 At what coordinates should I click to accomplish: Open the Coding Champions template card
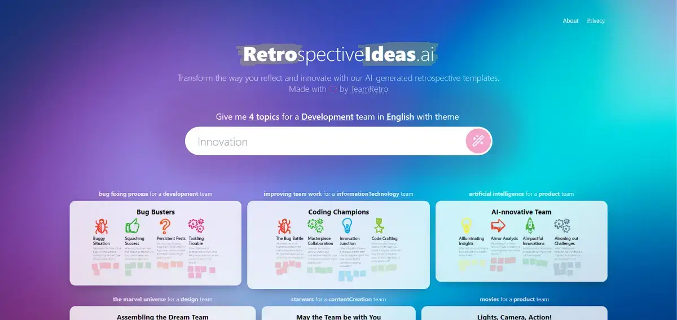[338, 244]
